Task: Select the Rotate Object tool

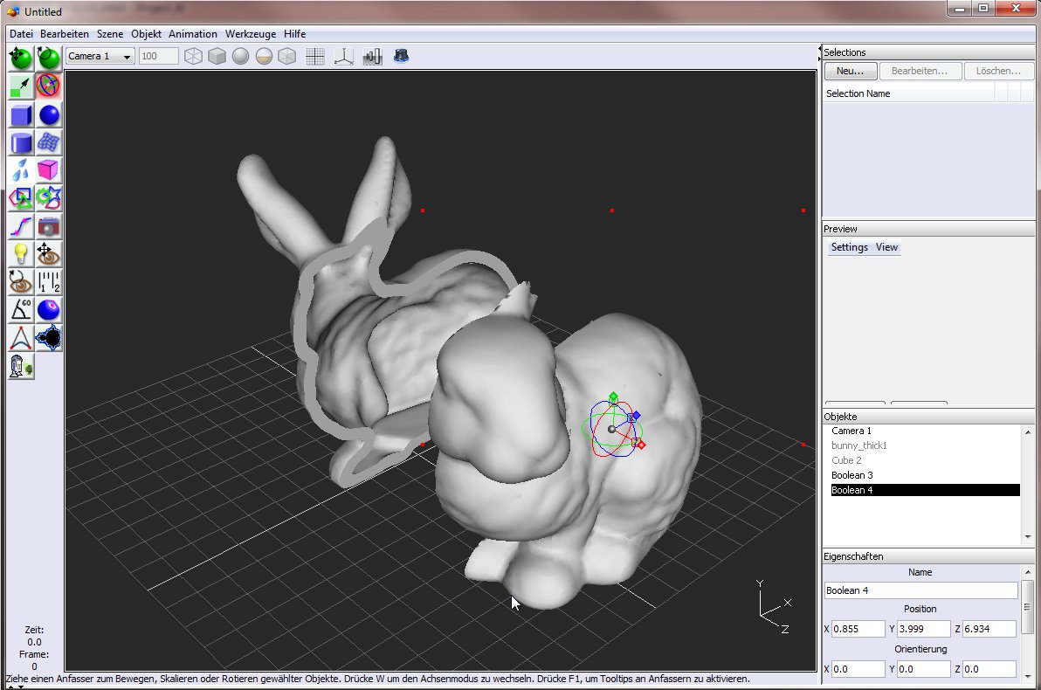Action: pyautogui.click(x=48, y=58)
